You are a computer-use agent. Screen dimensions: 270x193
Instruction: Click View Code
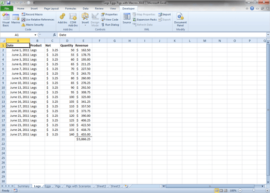(x=110, y=20)
